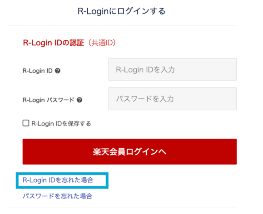Click the empty square box before R-Login IDを保存する
263x214 pixels.
point(26,123)
